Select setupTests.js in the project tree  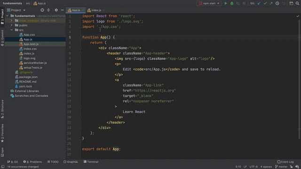(32, 68)
